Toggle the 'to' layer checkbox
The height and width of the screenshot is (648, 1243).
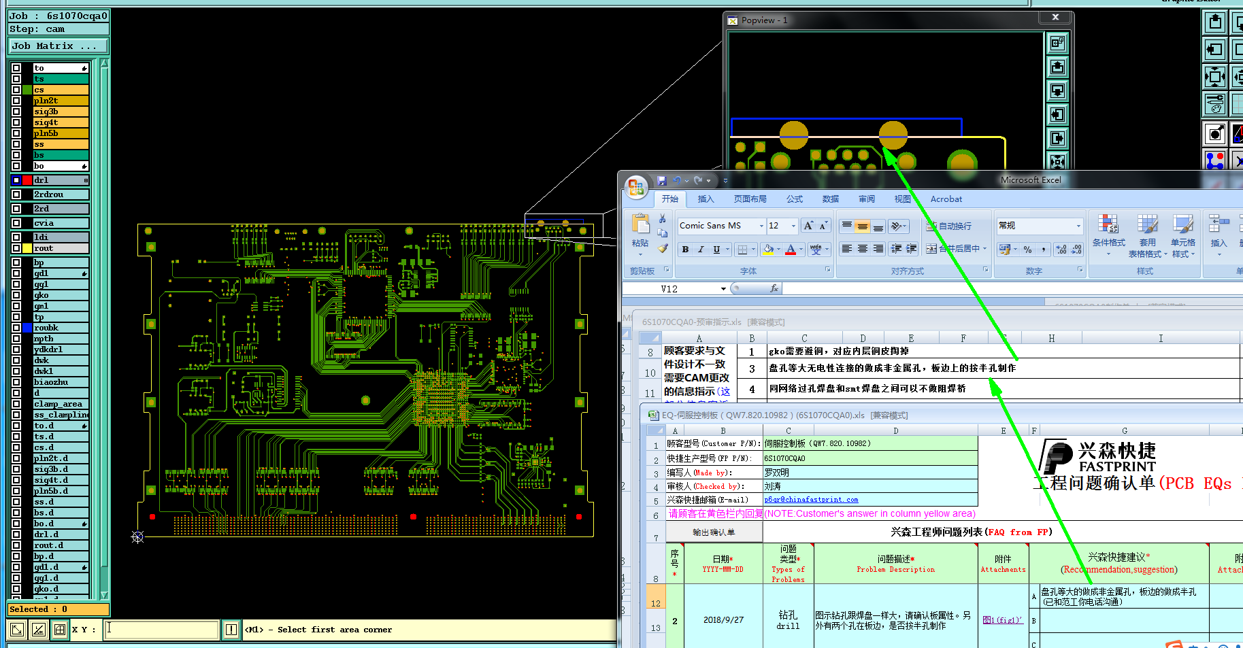pos(16,68)
